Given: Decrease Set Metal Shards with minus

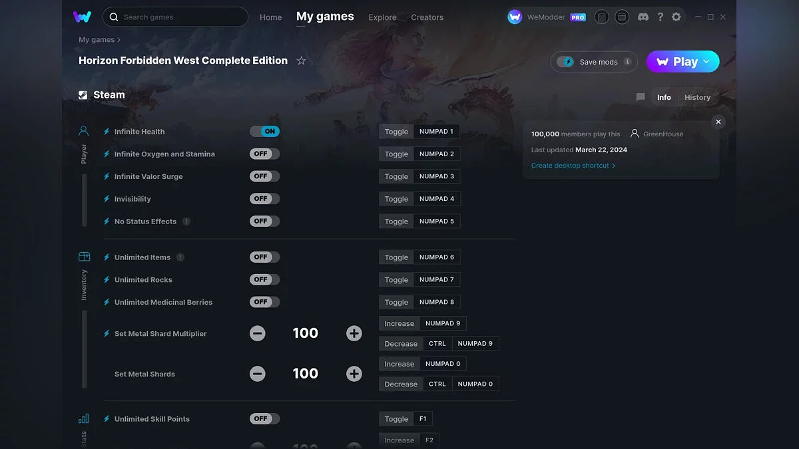Looking at the screenshot, I should click(x=258, y=374).
